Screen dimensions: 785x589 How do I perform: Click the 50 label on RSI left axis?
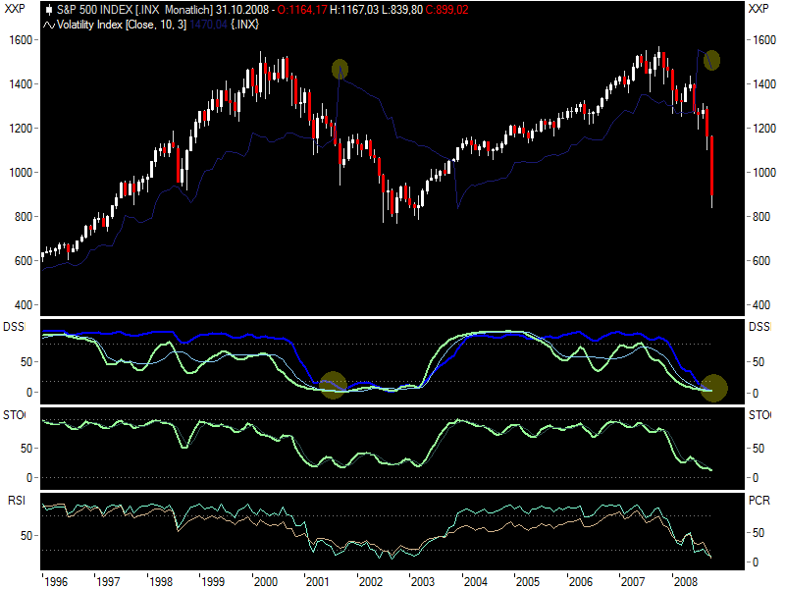(x=26, y=536)
